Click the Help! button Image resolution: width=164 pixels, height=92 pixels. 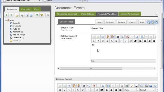tap(142, 22)
